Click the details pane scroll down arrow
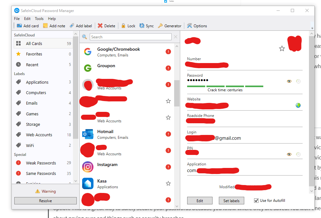This screenshot has width=321, height=218. tap(311, 191)
